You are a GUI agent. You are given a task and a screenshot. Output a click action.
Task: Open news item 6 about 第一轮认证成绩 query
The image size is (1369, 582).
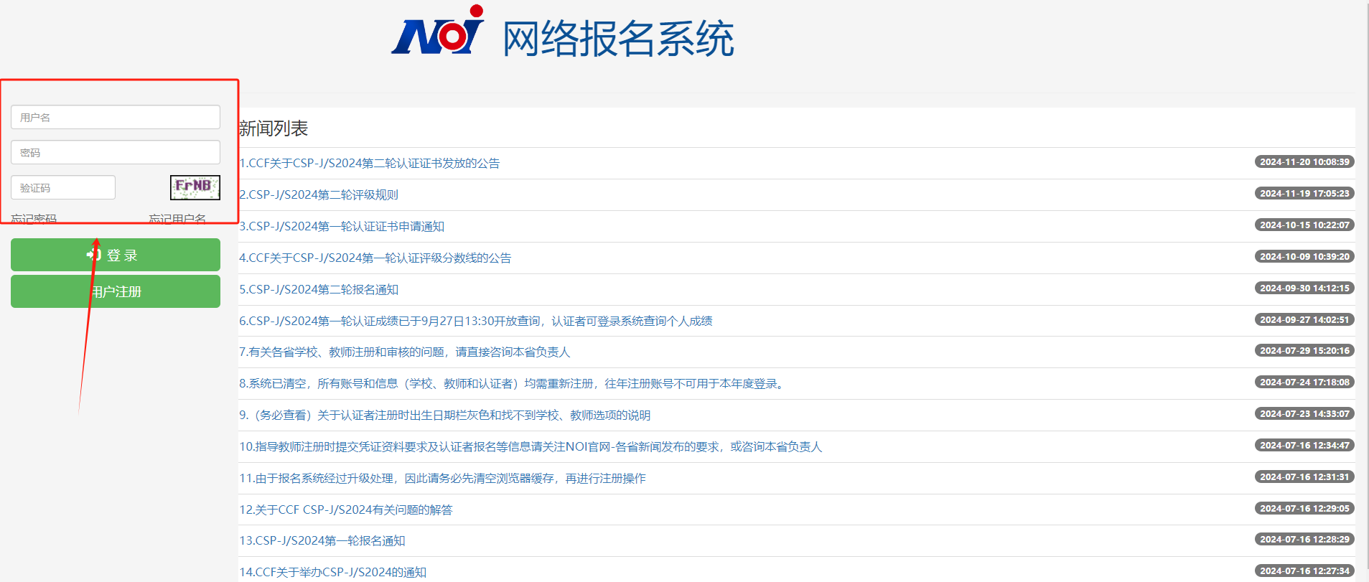coord(475,321)
